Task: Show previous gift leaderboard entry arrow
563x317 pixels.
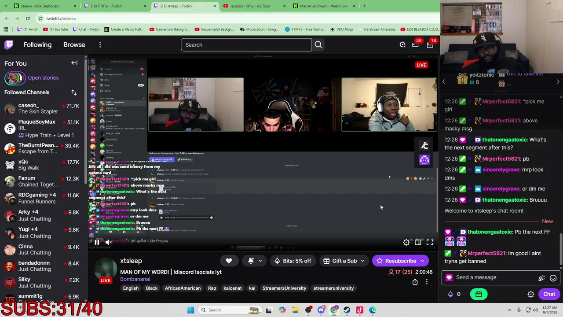Action: point(444,81)
